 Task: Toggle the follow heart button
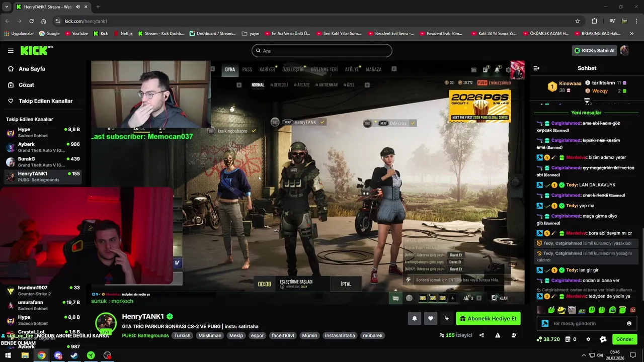point(431,318)
